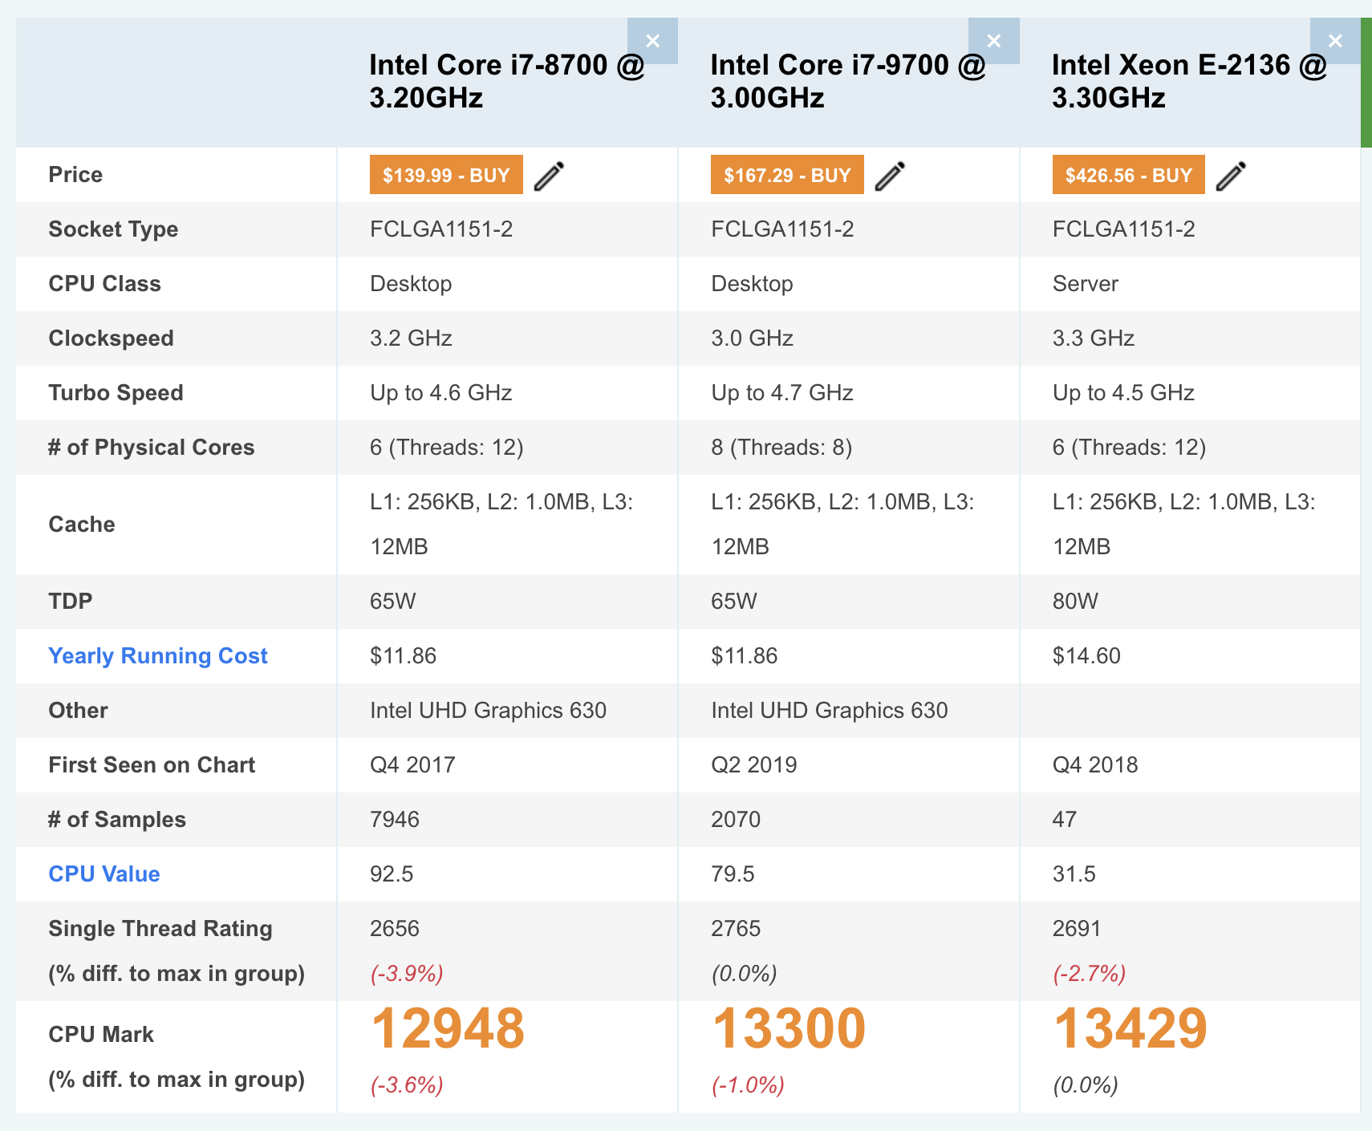Image resolution: width=1372 pixels, height=1131 pixels.
Task: Click the 3.2 GHz clockspeed value
Action: point(411,338)
